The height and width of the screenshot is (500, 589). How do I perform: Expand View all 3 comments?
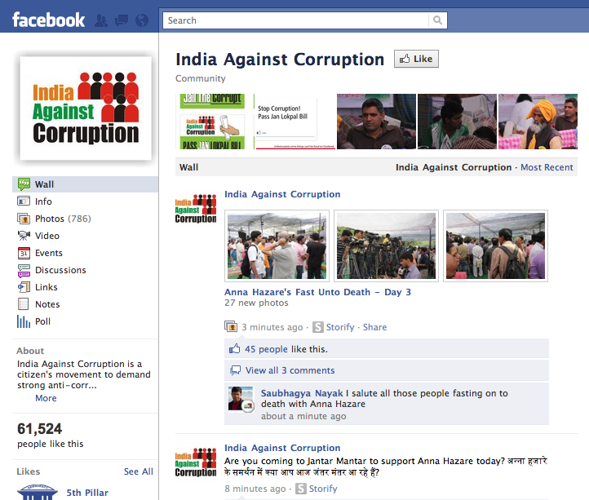(x=290, y=370)
